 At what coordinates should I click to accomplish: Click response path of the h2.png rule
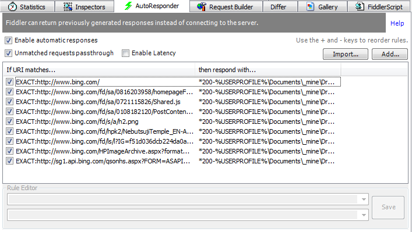[266, 122]
